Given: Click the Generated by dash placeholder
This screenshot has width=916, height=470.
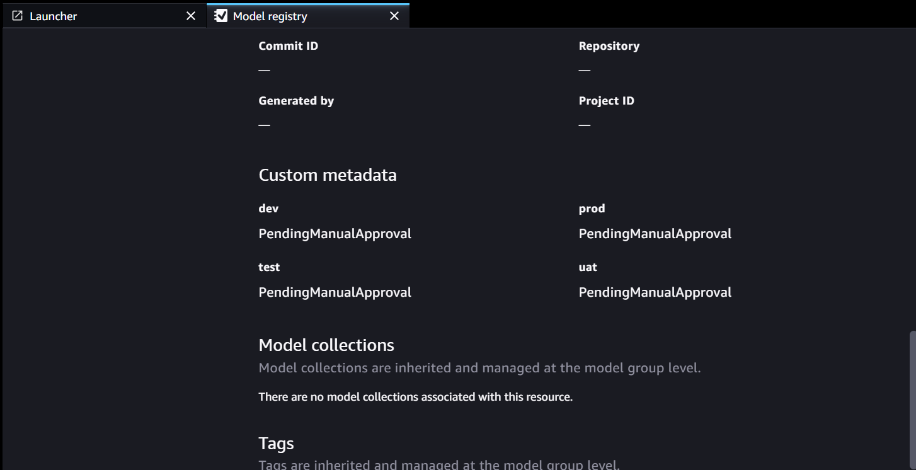Looking at the screenshot, I should [263, 124].
